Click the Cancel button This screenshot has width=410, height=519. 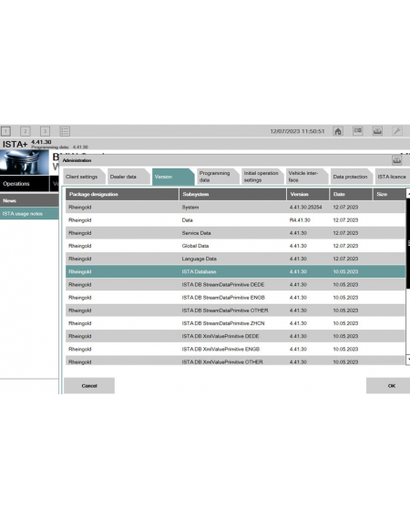coord(89,386)
